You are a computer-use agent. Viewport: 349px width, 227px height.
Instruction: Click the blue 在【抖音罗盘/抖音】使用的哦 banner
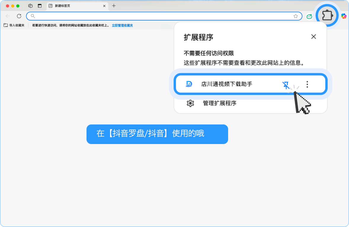coord(157,134)
